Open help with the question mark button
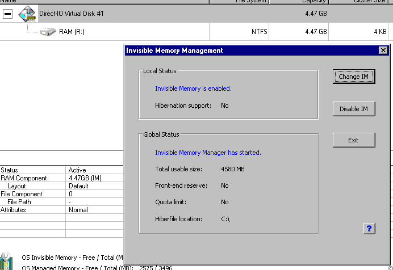 [x=369, y=229]
